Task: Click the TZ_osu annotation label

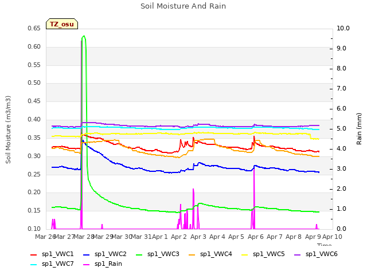Action: click(62, 24)
